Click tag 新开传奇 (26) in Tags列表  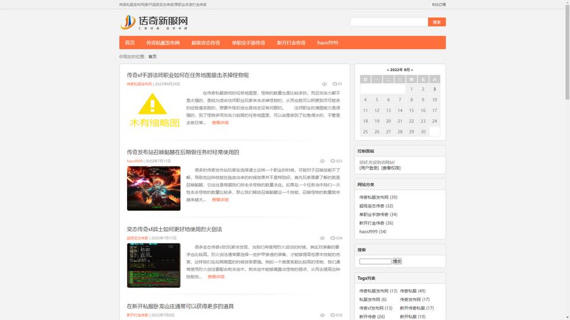(372, 316)
